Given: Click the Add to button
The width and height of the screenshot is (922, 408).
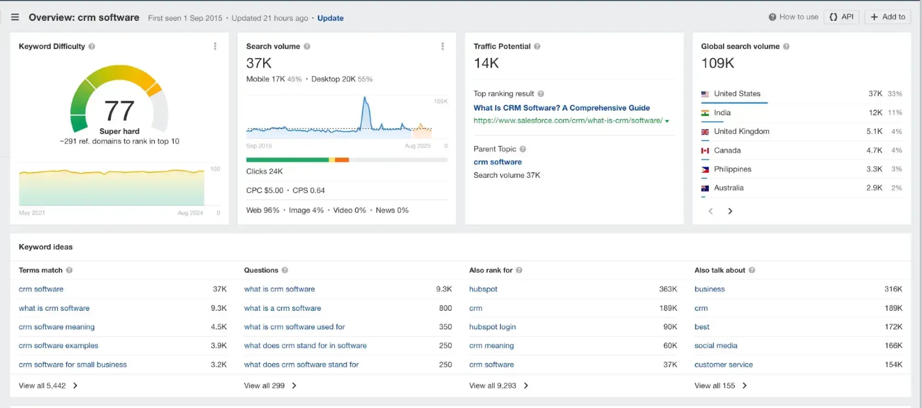Looking at the screenshot, I should tap(888, 17).
